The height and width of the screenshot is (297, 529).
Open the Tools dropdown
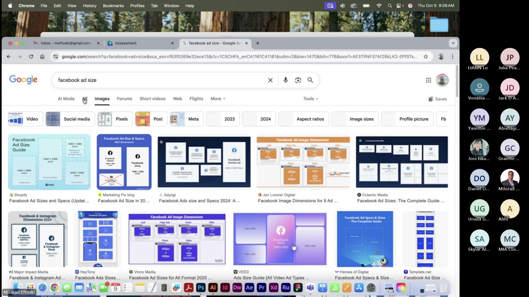(310, 99)
